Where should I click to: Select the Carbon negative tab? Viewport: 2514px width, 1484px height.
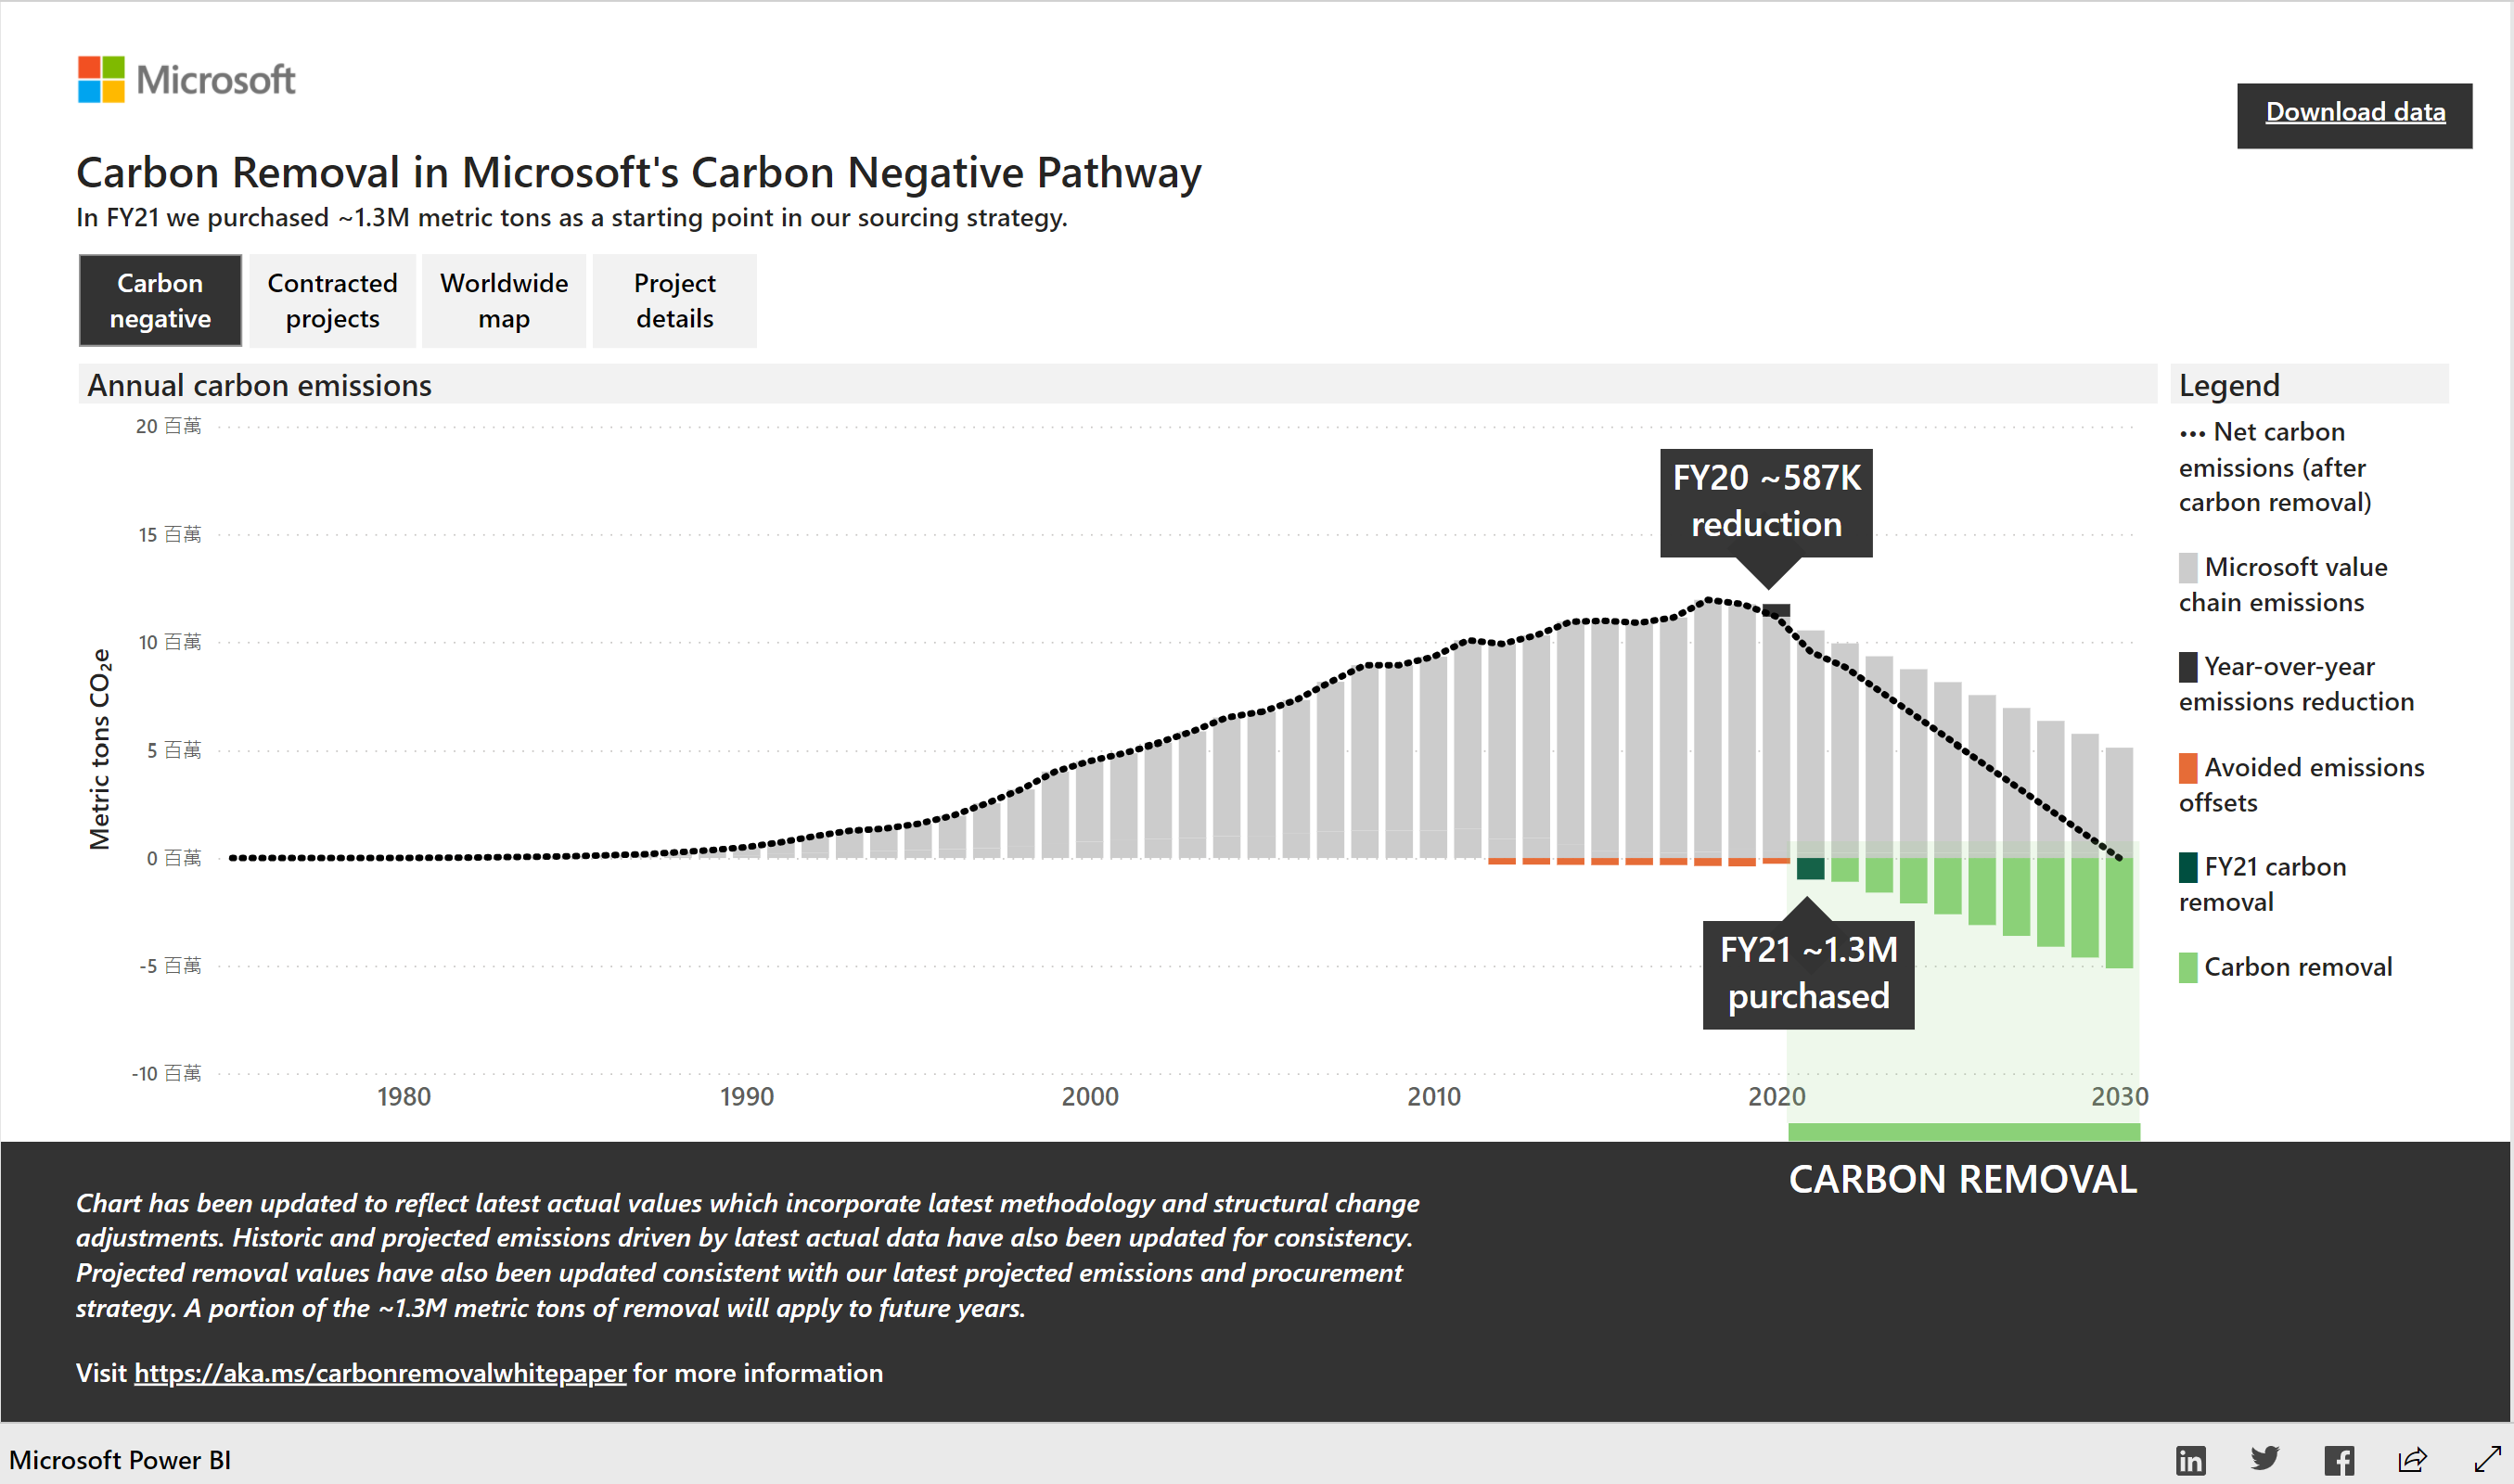tap(160, 300)
